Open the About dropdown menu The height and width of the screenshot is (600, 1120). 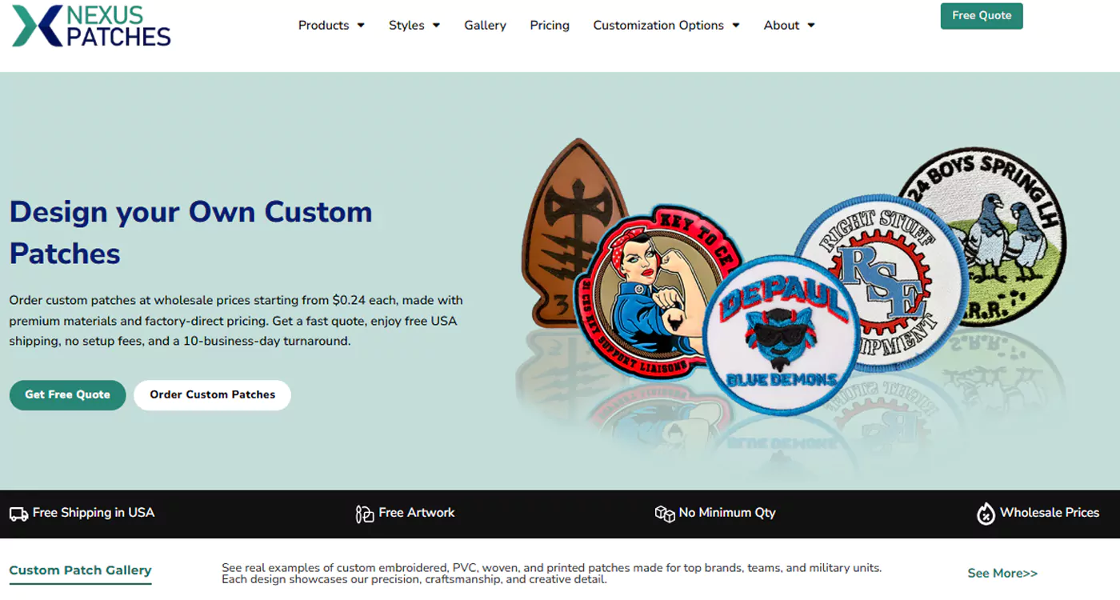click(789, 26)
